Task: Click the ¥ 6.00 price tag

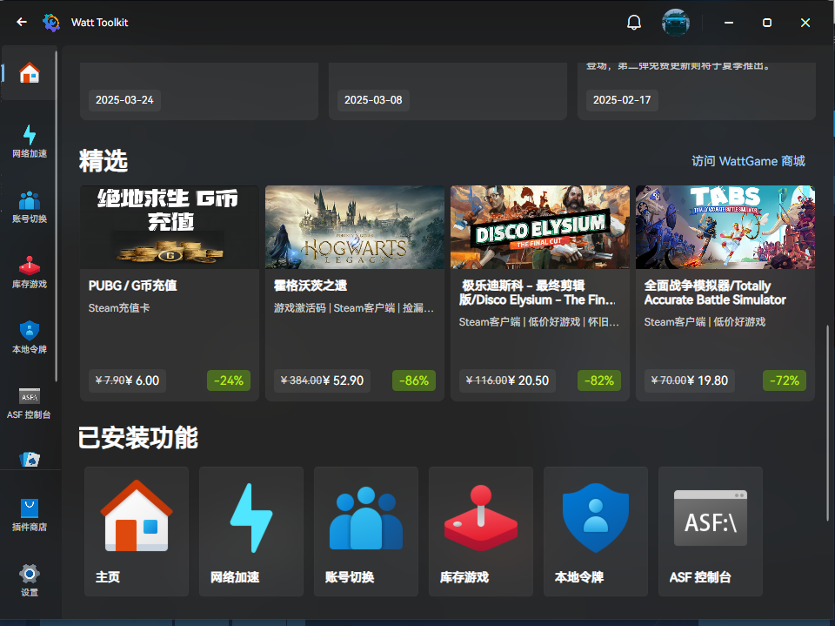Action: tap(127, 380)
